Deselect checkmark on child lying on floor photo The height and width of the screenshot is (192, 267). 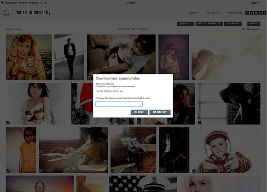point(89,78)
